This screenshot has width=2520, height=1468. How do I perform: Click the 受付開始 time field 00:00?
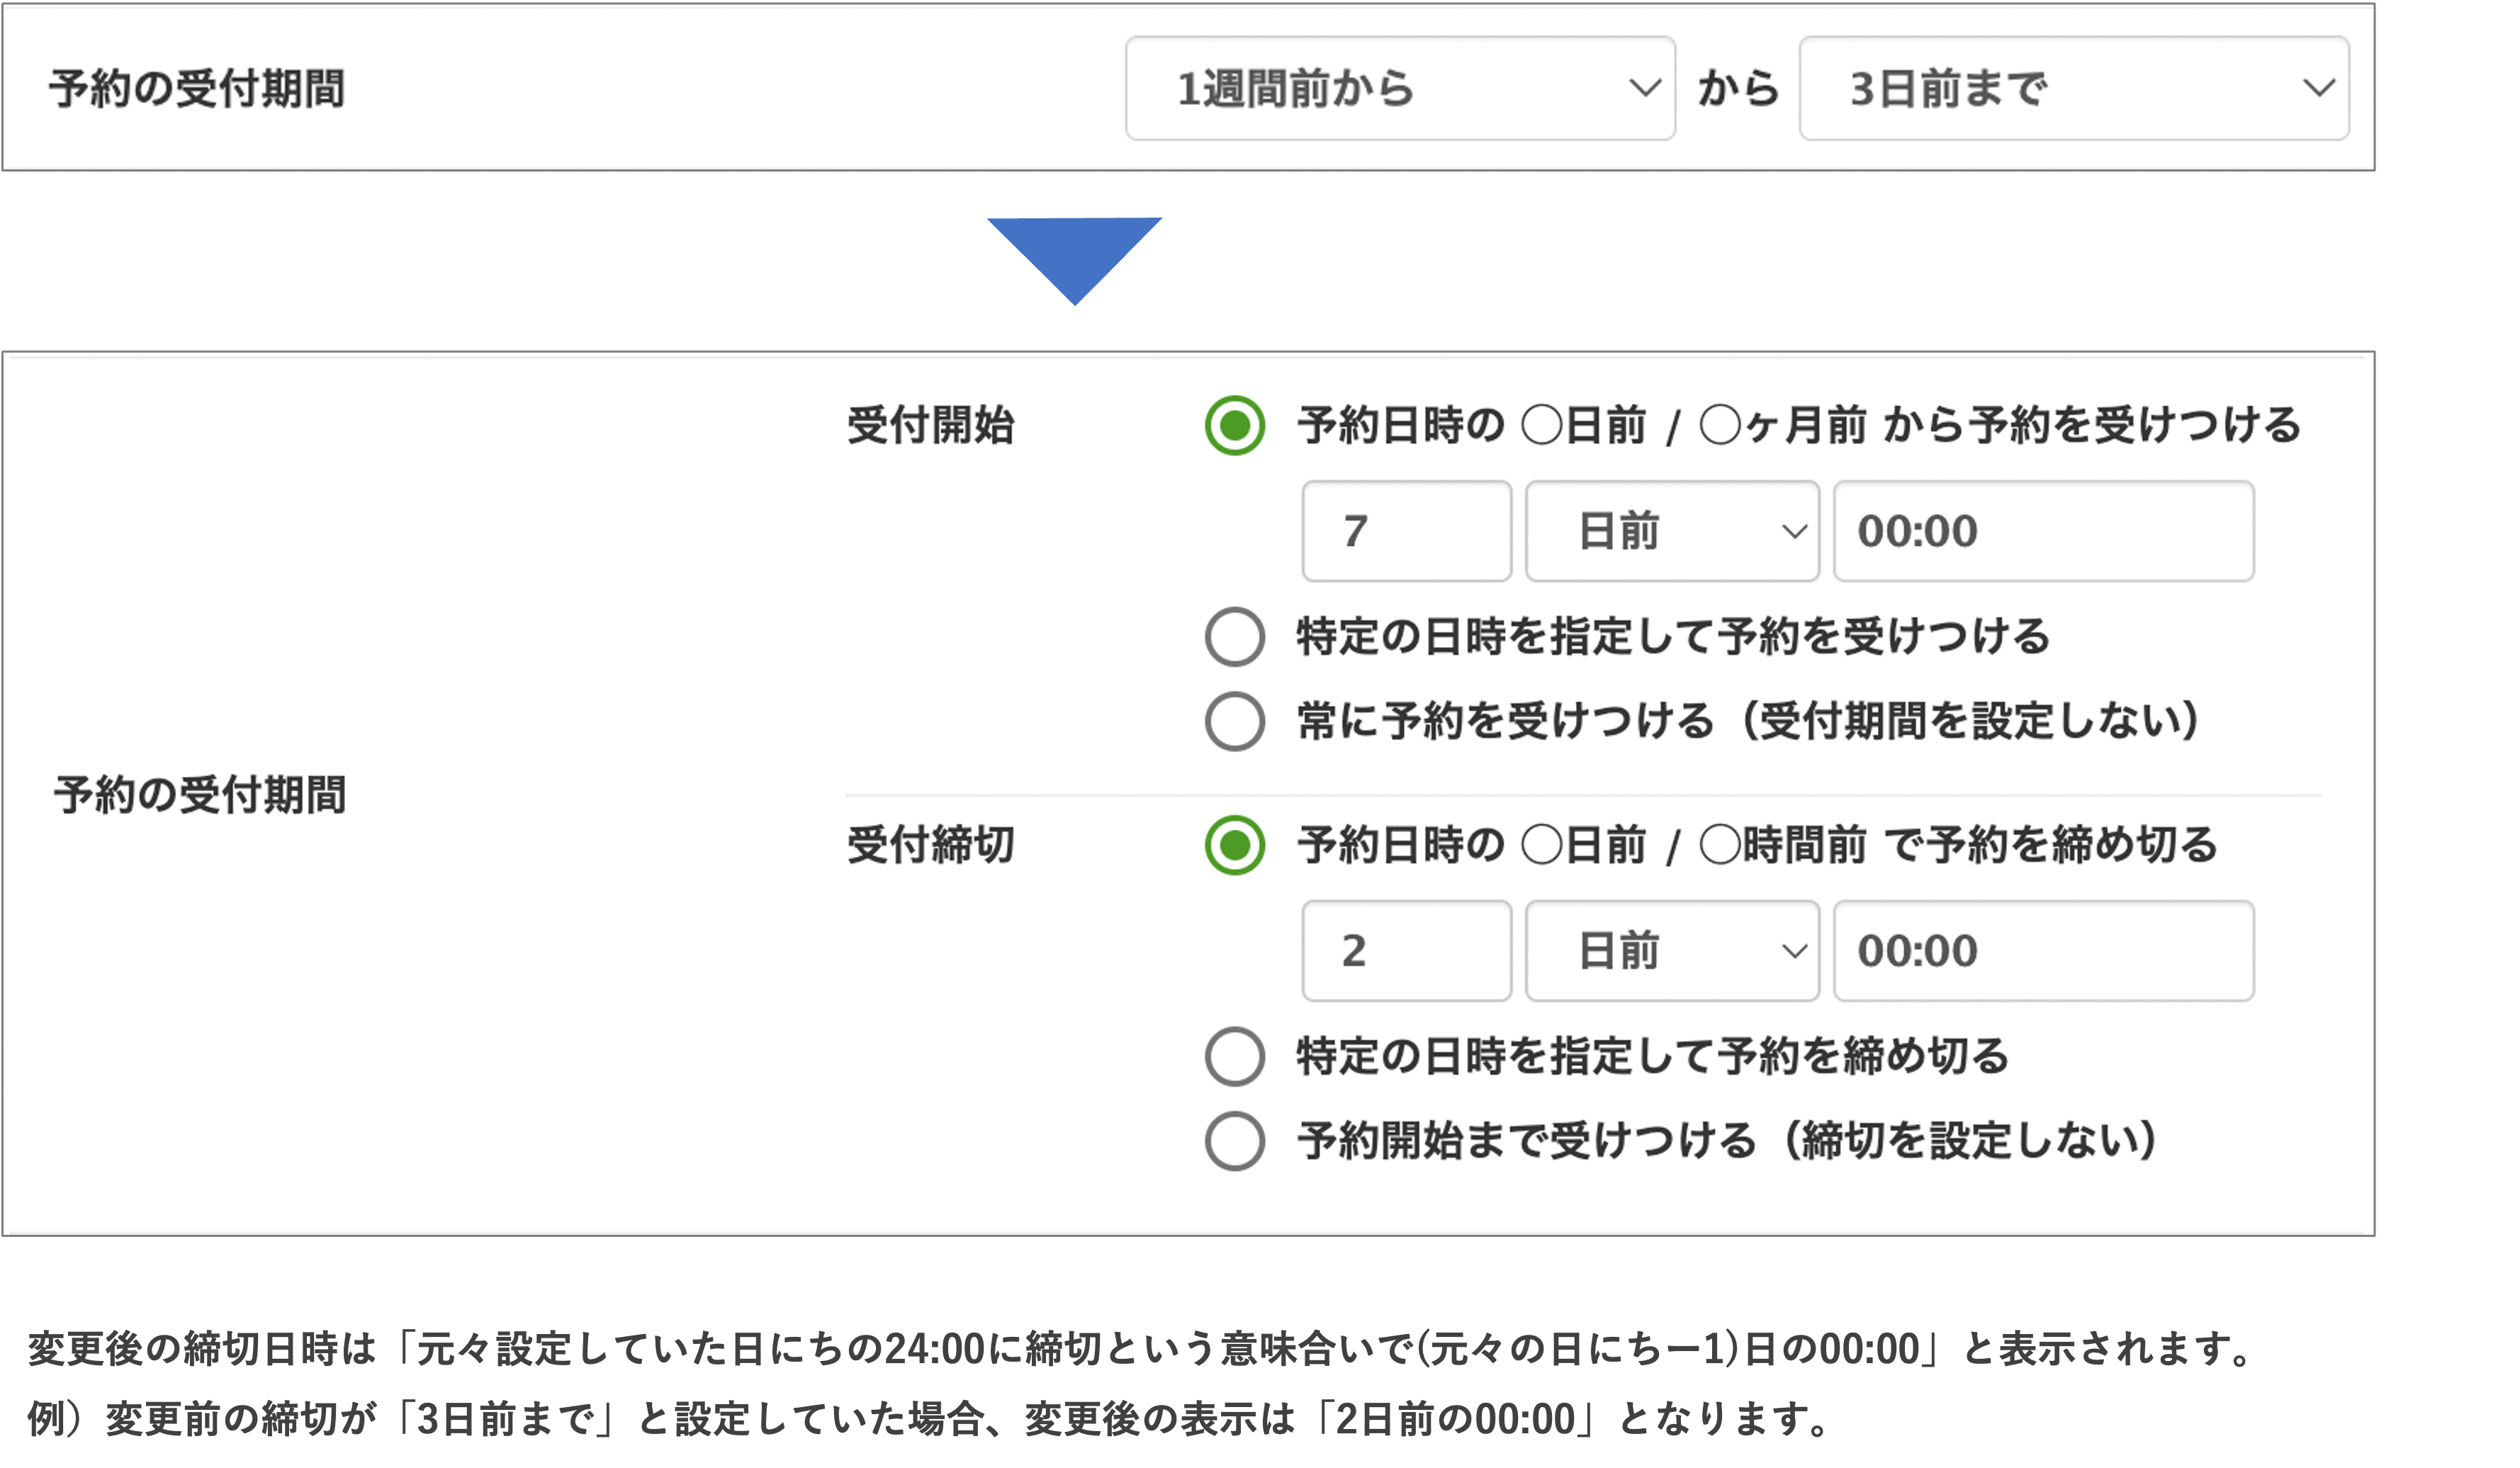(2044, 531)
